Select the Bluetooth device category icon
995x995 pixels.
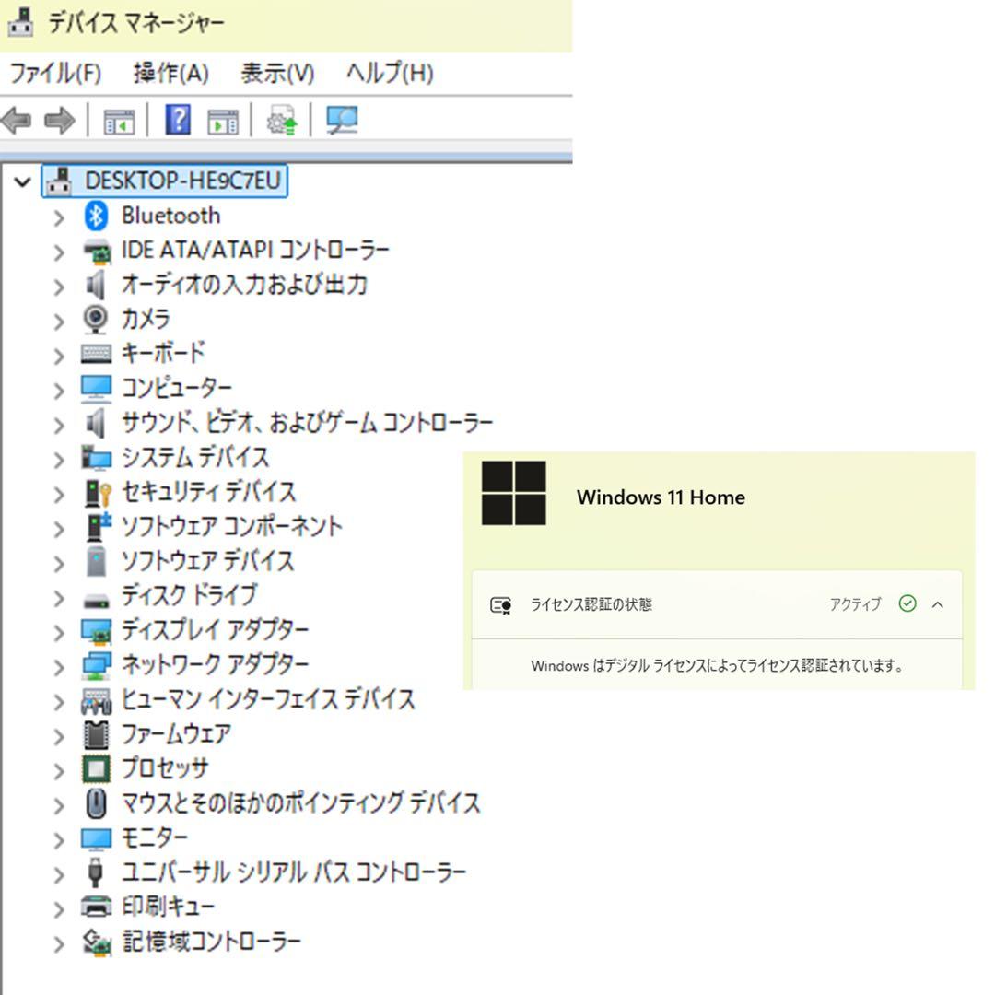click(x=95, y=216)
